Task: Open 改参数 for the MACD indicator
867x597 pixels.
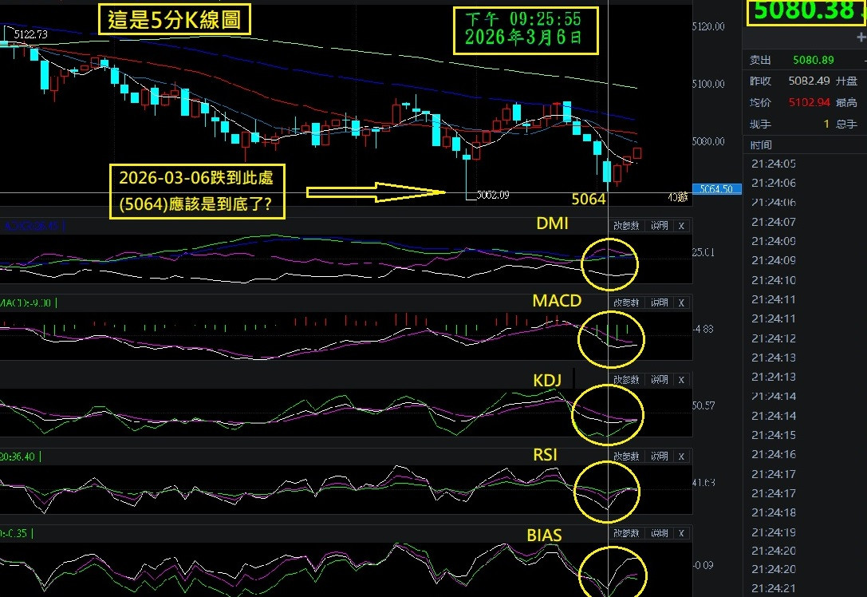Action: tap(626, 302)
